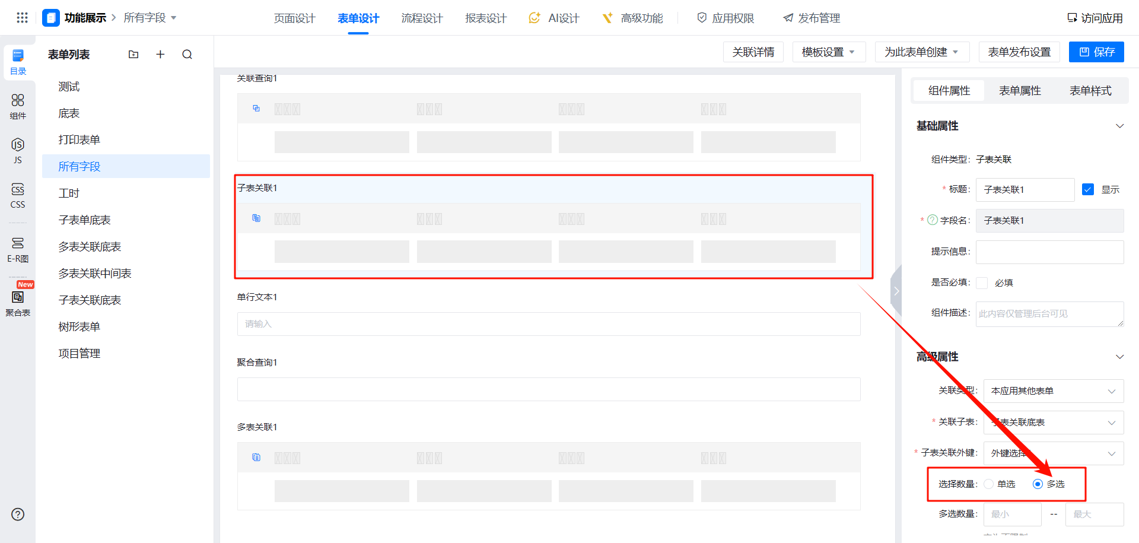Switch to the 流程设计 tab
This screenshot has width=1139, height=543.
pyautogui.click(x=422, y=18)
